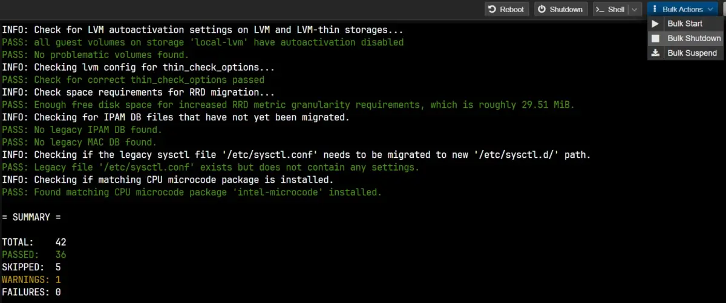Open the Shell button label
The image size is (726, 303).
coord(616,9)
